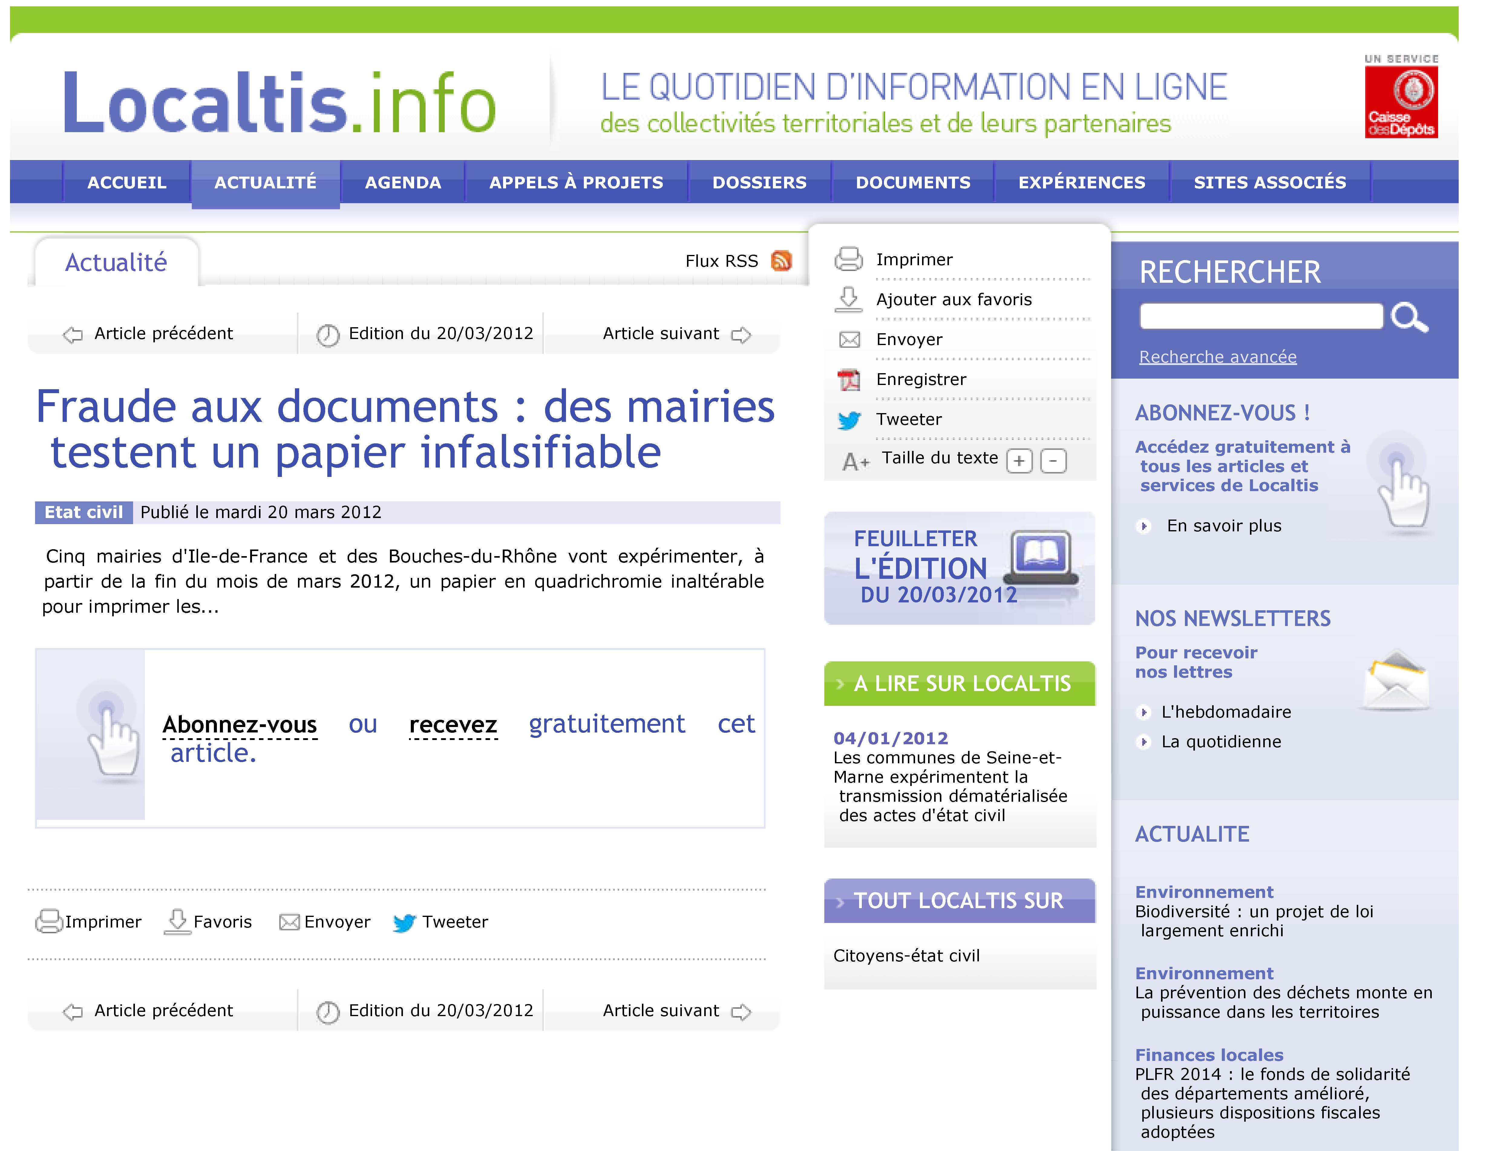Image resolution: width=1485 pixels, height=1151 pixels.
Task: Click the Twitter bird icon below article
Action: (404, 923)
